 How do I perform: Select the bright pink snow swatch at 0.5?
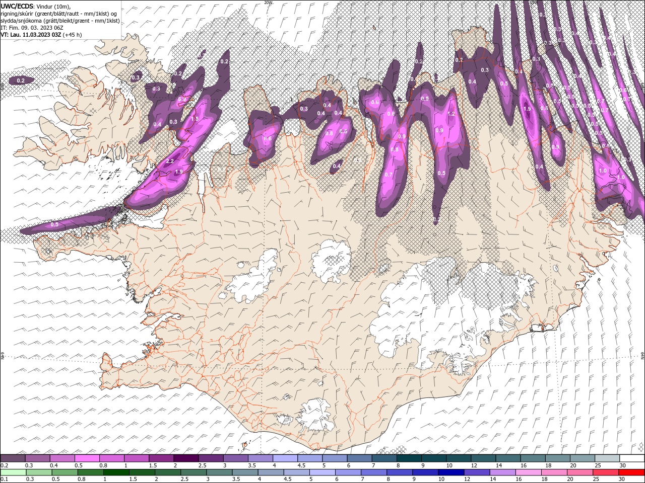pyautogui.click(x=87, y=458)
